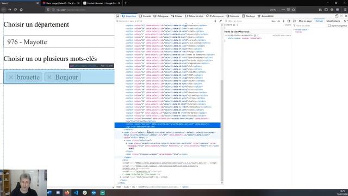Open the Modifications sidebar tab
Screen dimensions: 348x196
(333, 21)
